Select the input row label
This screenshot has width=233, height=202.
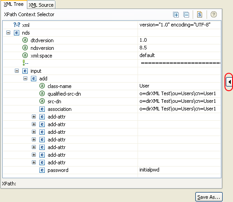pos(36,71)
